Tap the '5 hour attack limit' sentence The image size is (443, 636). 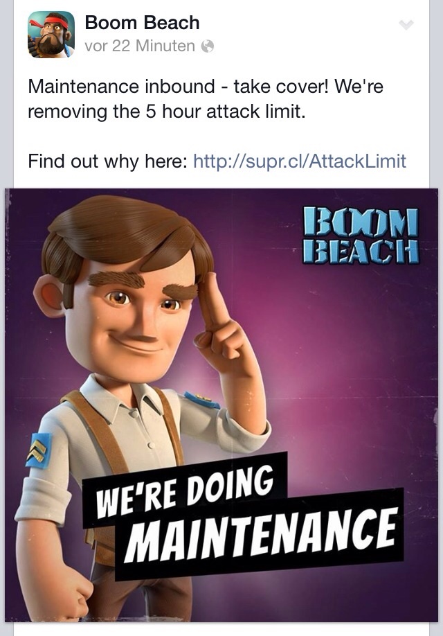coord(166,112)
